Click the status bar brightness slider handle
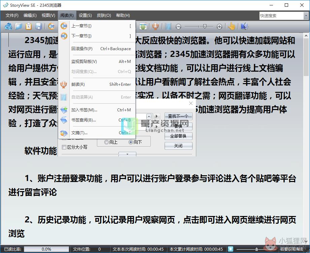This screenshot has width=310, height=253. [256, 249]
